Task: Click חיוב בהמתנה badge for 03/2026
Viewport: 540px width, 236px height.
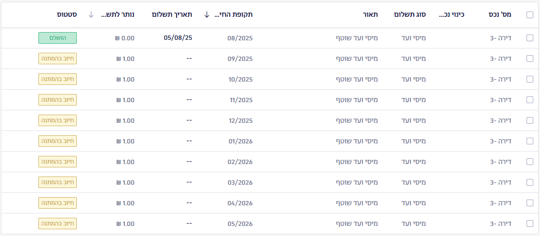Action: [x=58, y=182]
